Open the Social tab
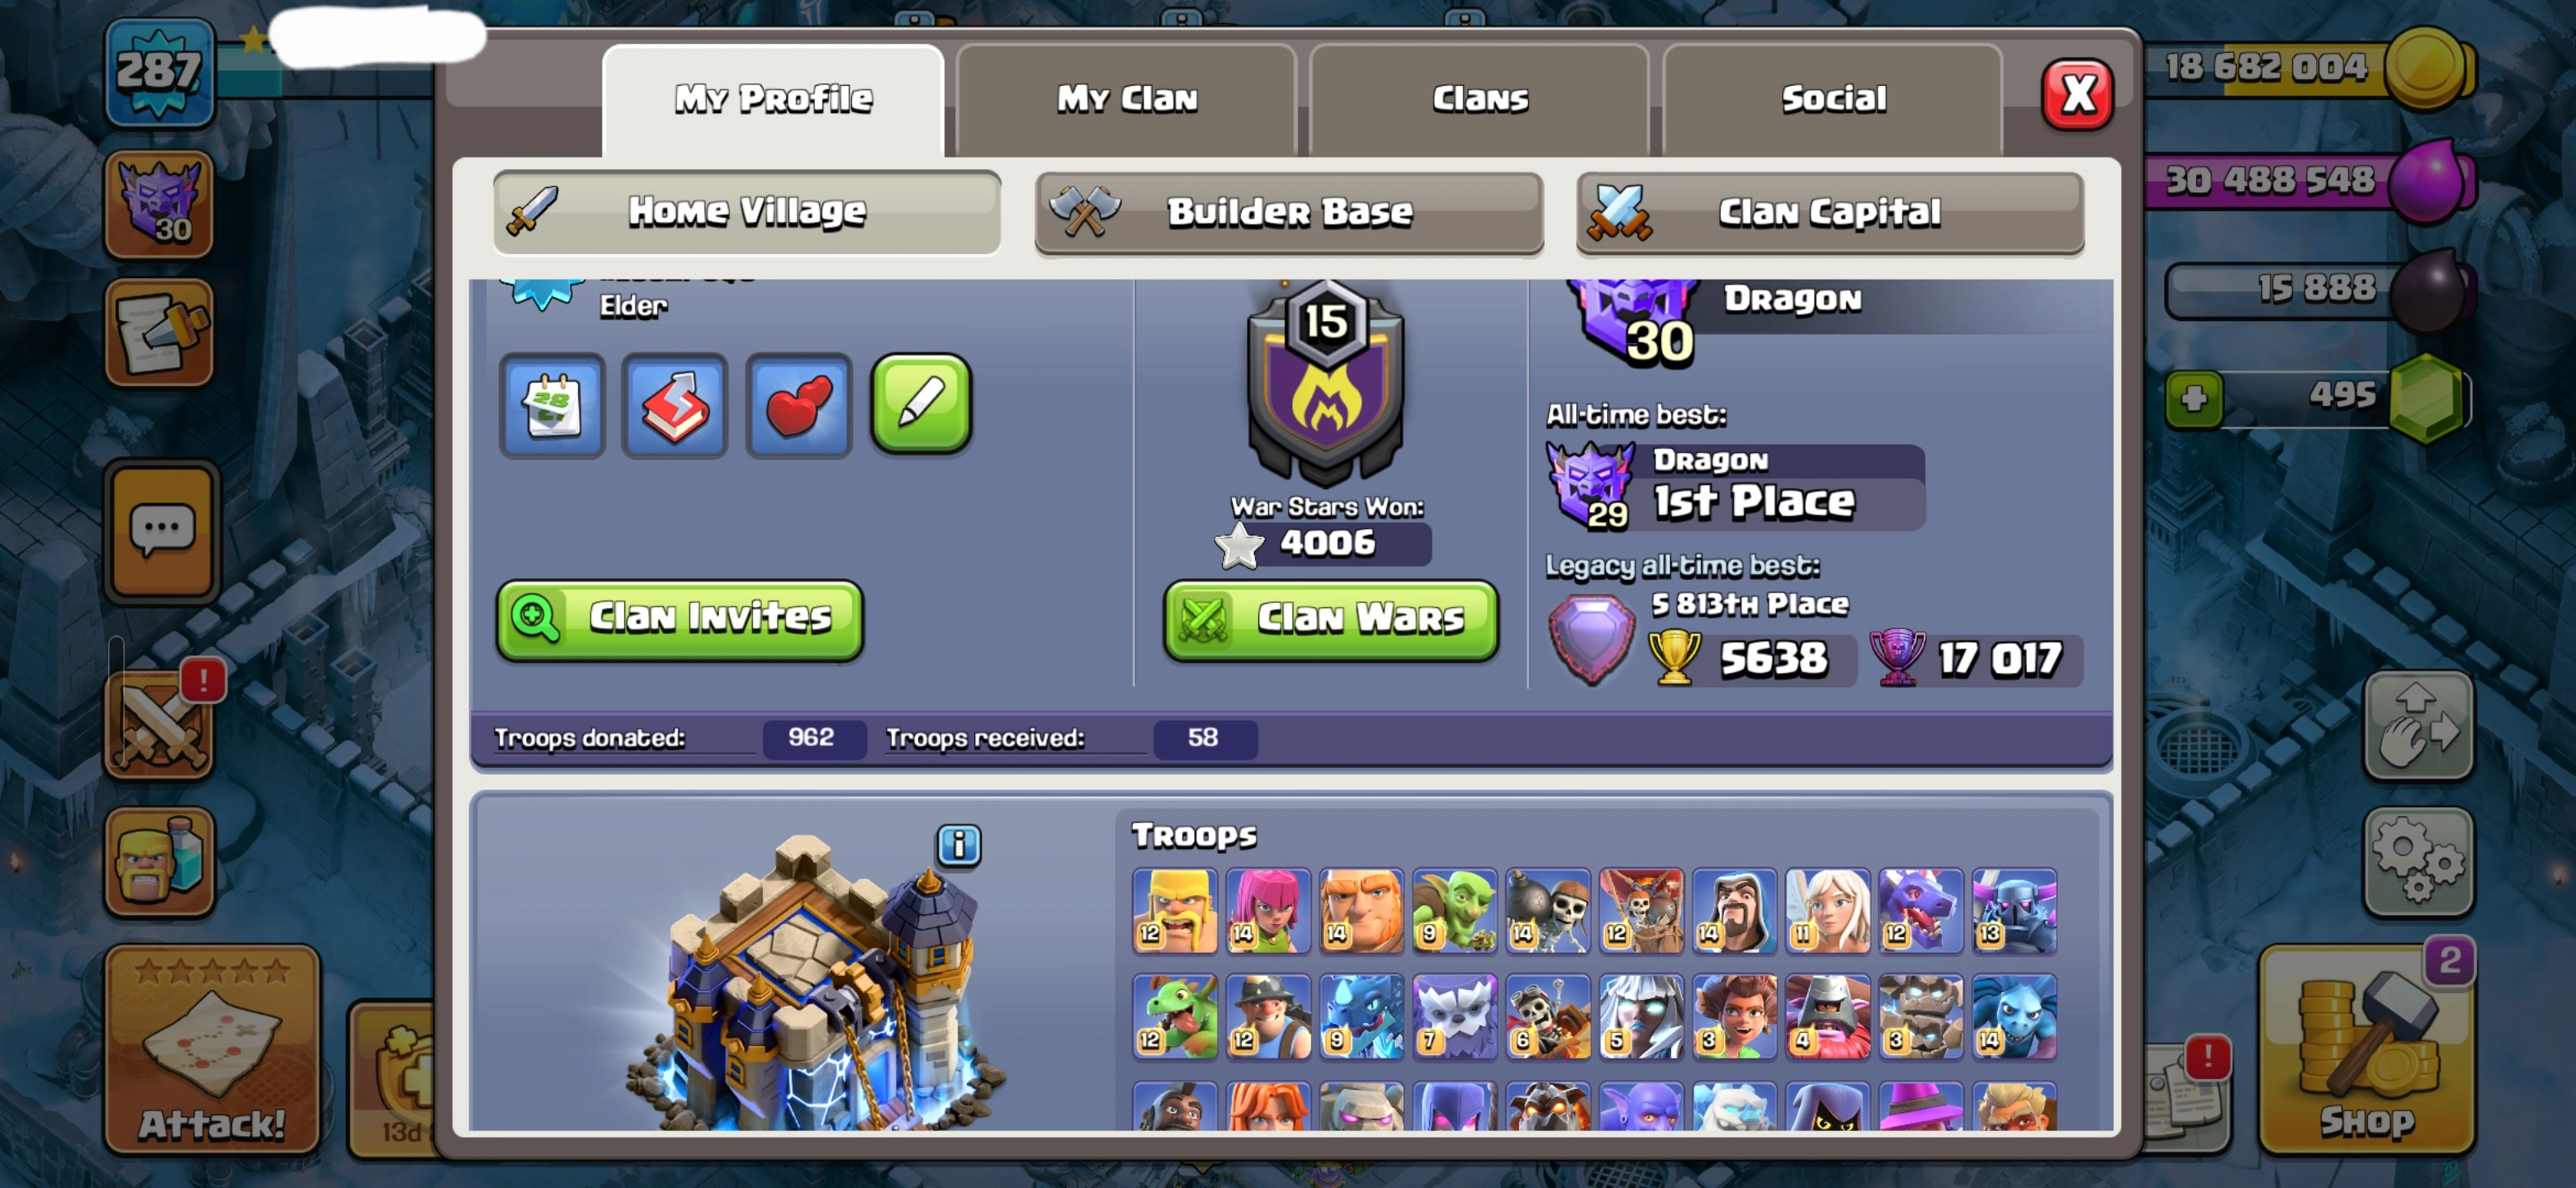This screenshot has height=1188, width=2576. click(1833, 99)
